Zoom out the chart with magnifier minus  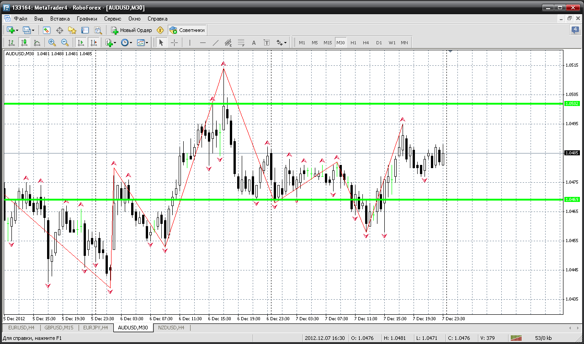tap(65, 42)
